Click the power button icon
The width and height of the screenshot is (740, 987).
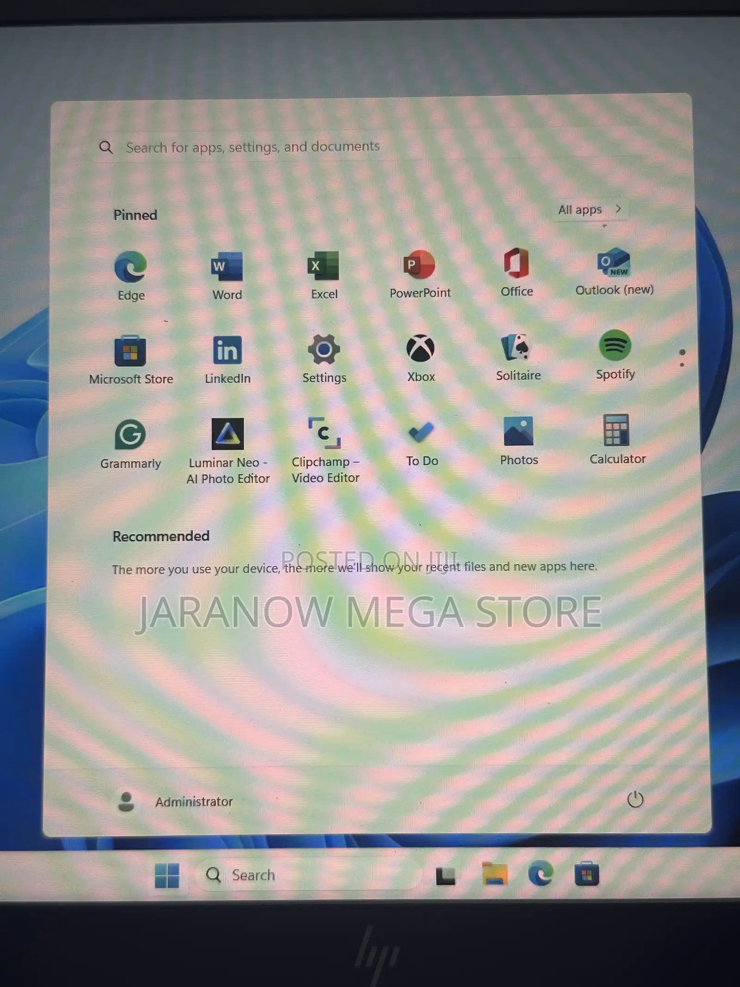[x=635, y=799]
